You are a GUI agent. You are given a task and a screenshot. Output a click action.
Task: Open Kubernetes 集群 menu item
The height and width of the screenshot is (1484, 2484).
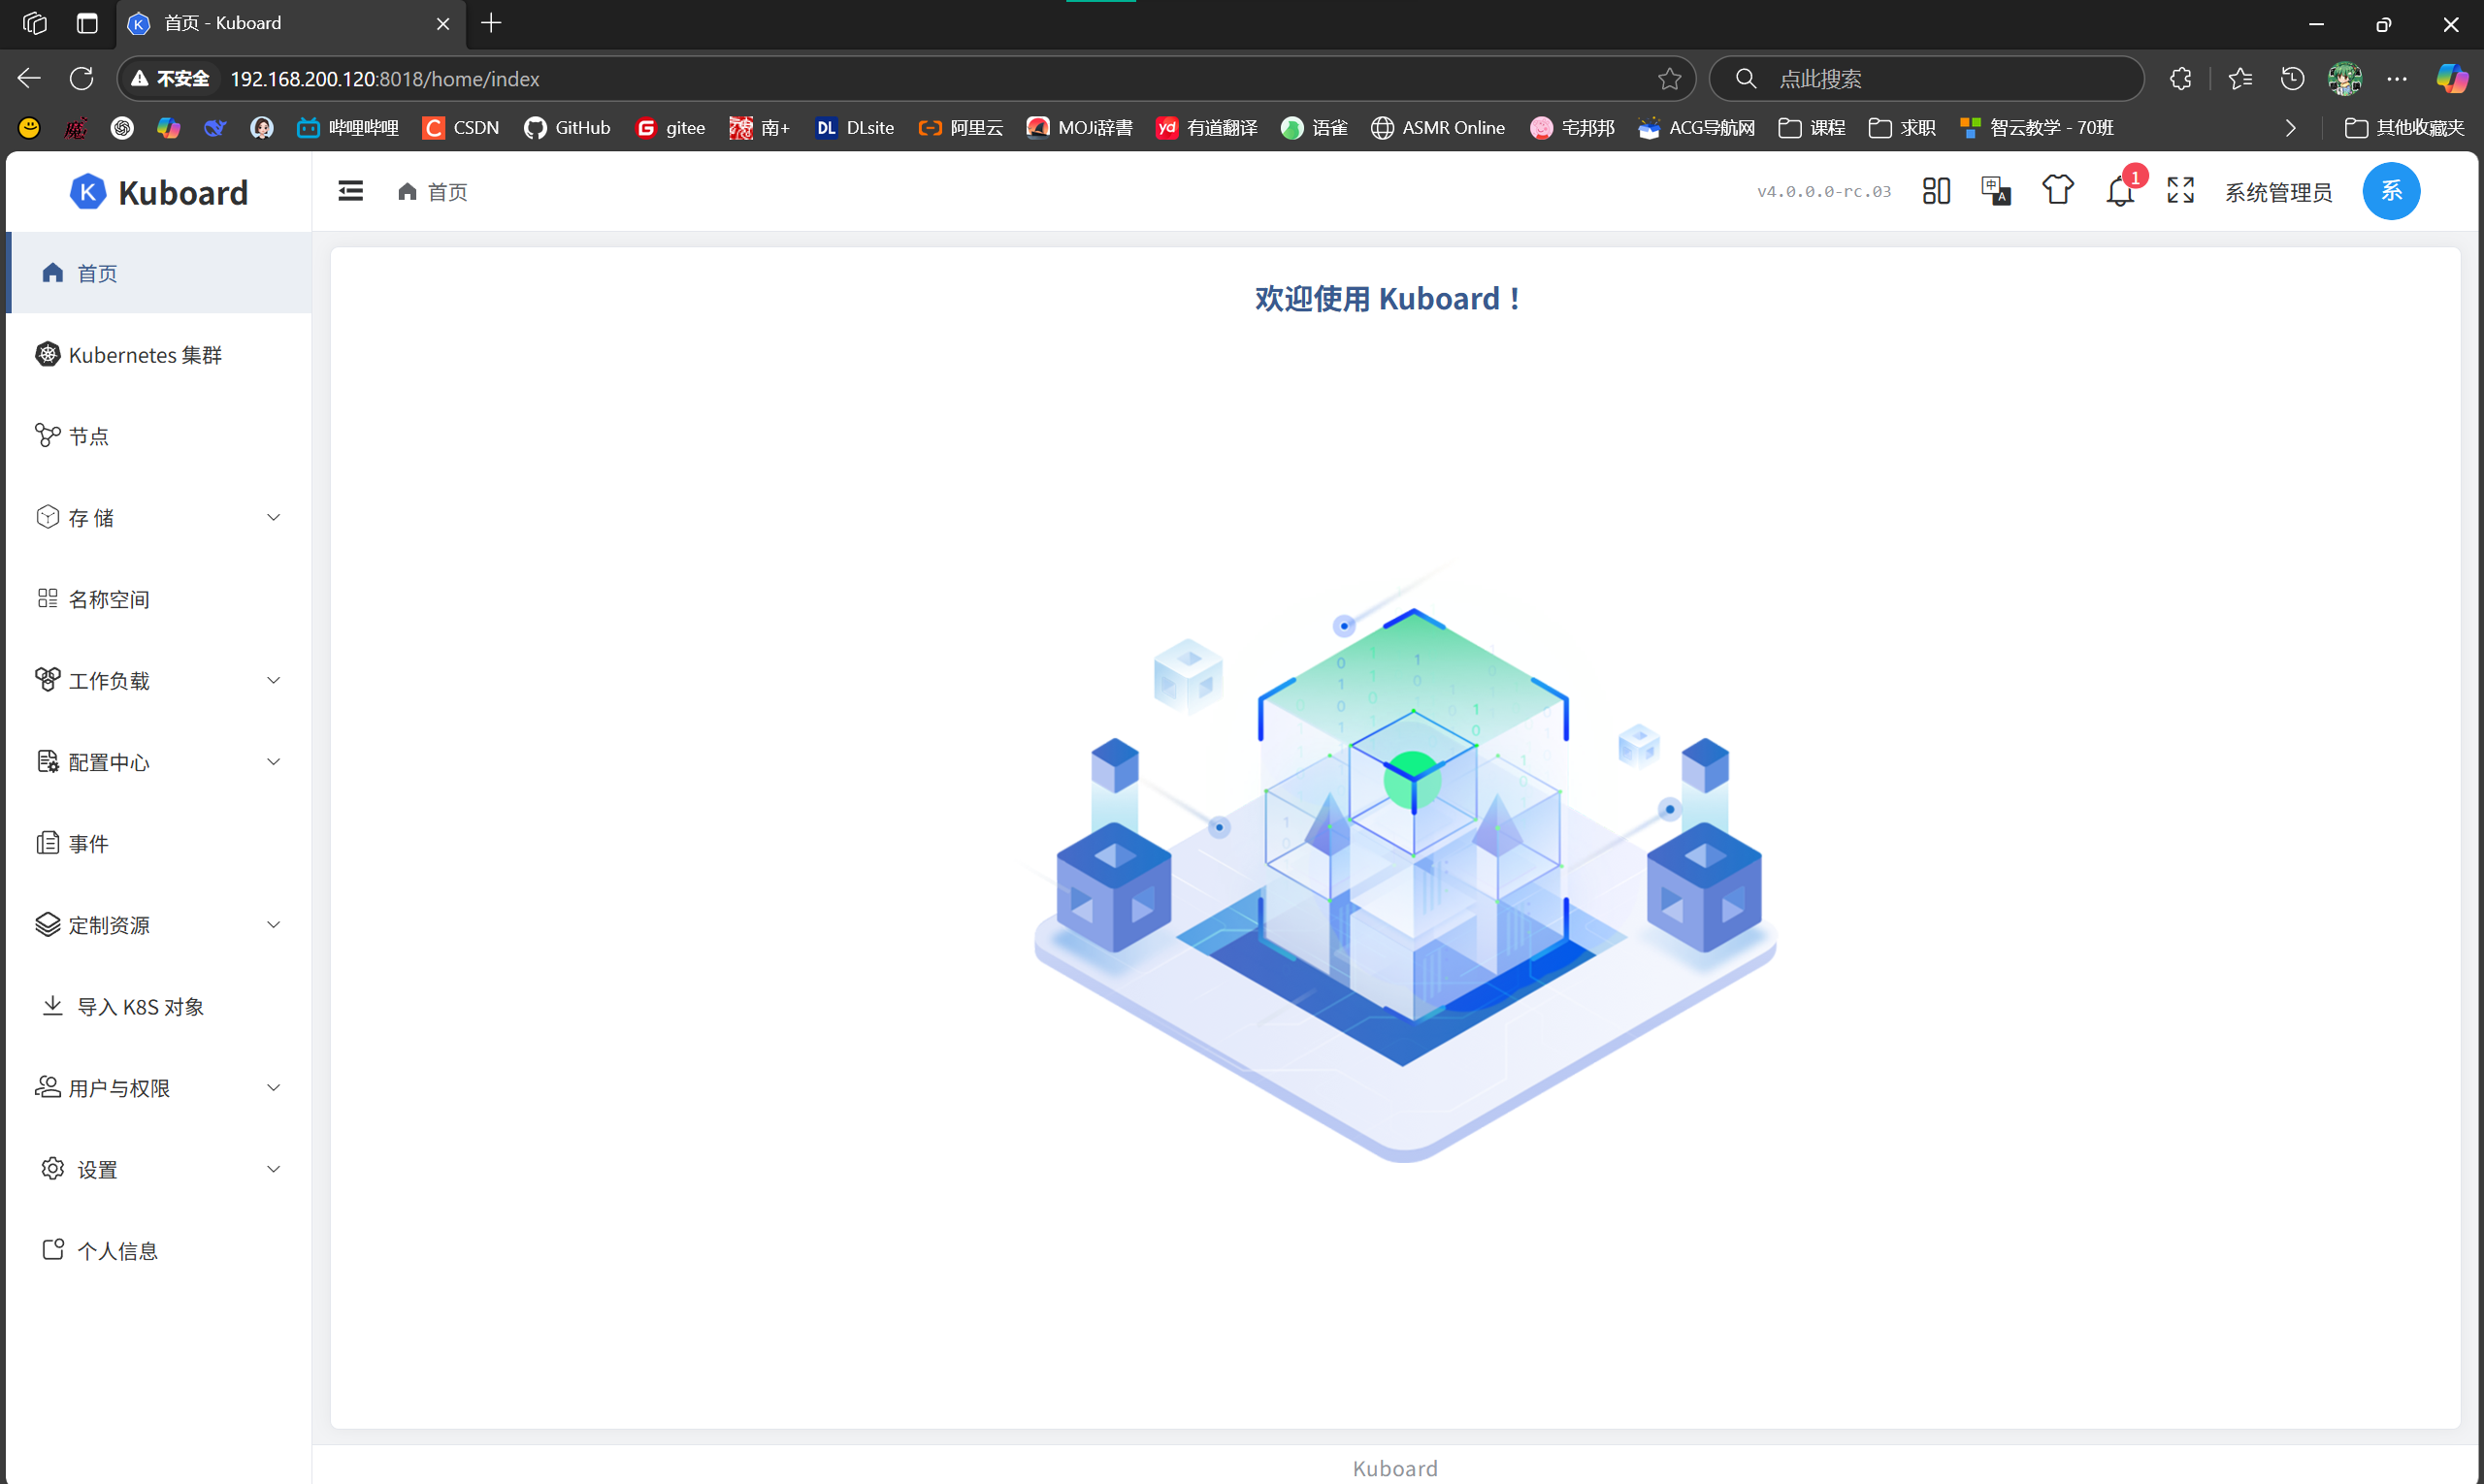tap(159, 354)
